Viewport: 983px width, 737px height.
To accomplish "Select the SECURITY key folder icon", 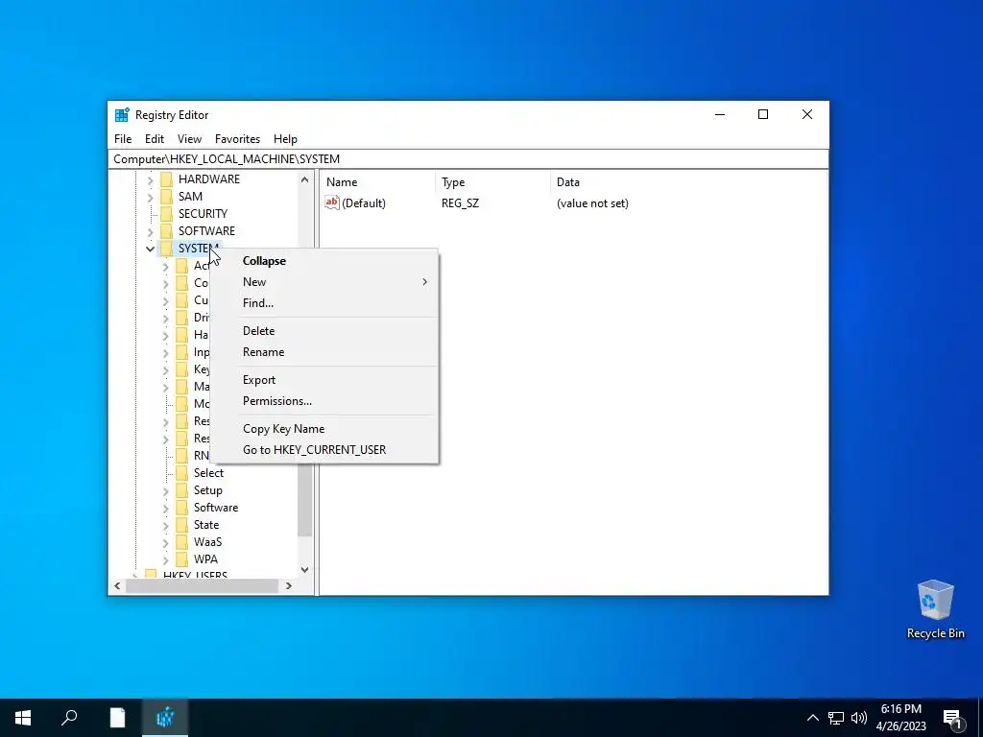I will [166, 214].
